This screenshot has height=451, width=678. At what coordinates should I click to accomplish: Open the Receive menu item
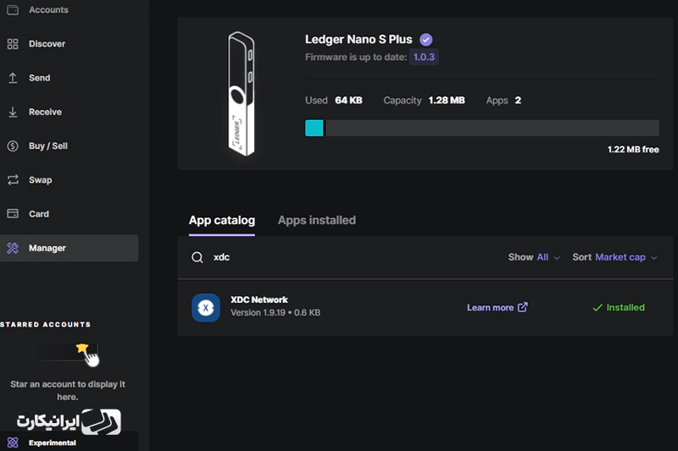(45, 112)
